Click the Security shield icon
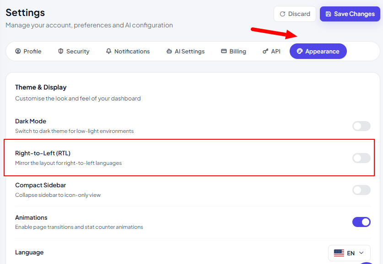The height and width of the screenshot is (264, 383). (60, 51)
